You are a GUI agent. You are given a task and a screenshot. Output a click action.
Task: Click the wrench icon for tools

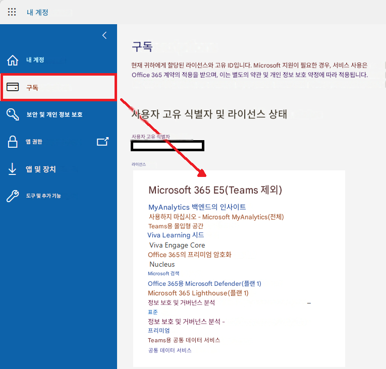click(13, 196)
